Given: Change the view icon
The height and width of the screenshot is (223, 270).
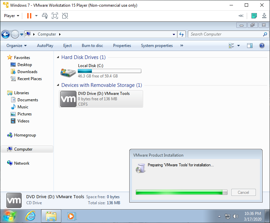Looking at the screenshot, I should [x=231, y=46].
